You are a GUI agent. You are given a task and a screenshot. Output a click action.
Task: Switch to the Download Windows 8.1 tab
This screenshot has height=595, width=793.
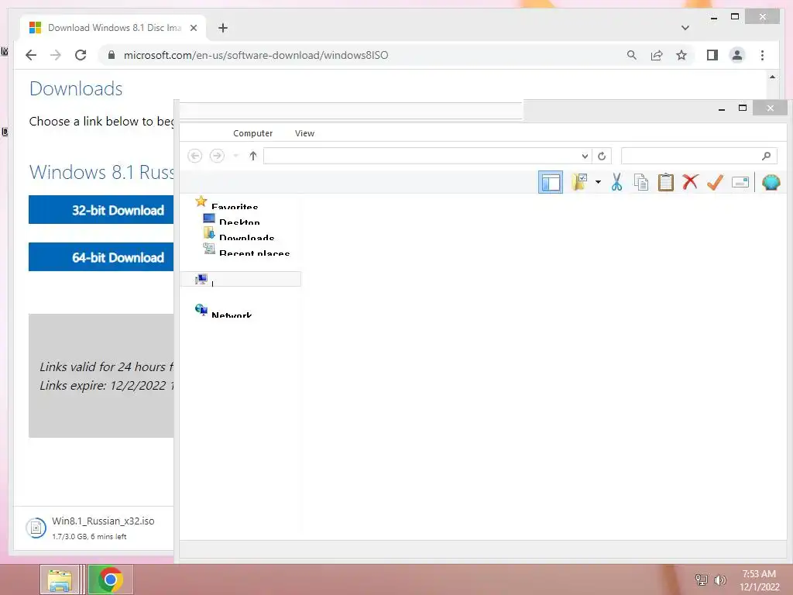[114, 28]
